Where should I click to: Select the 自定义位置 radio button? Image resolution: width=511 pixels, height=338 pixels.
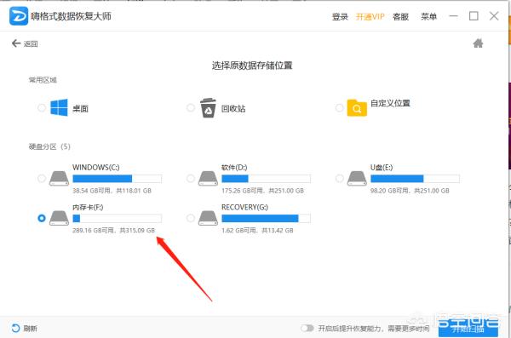[x=340, y=108]
